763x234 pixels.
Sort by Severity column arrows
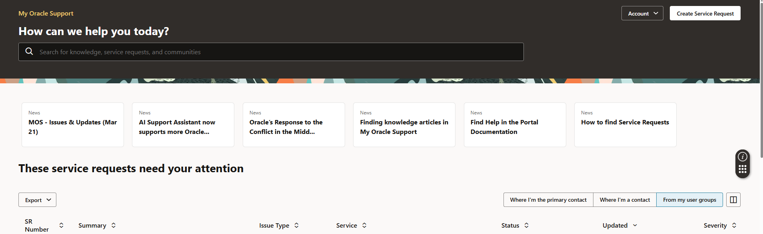point(734,225)
